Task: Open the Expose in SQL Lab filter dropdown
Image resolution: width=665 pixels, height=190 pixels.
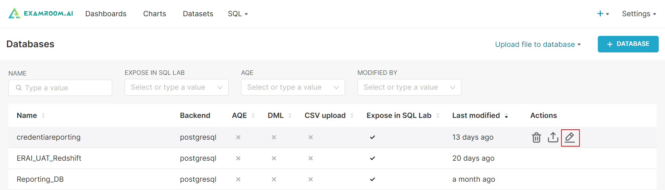Action: tap(176, 87)
